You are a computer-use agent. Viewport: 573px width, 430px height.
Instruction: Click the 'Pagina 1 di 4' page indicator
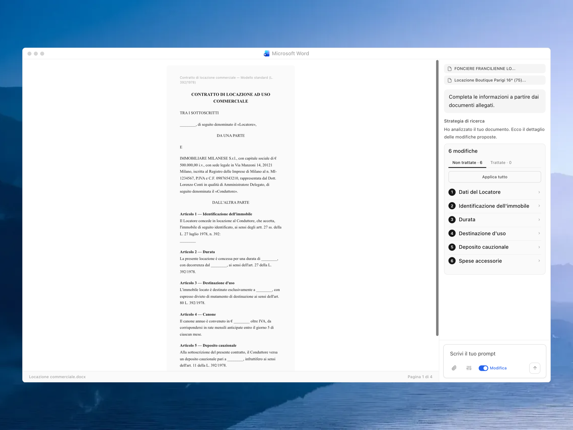[420, 377]
